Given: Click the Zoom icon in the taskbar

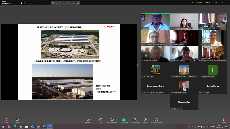Looking at the screenshot, I should (50, 126).
